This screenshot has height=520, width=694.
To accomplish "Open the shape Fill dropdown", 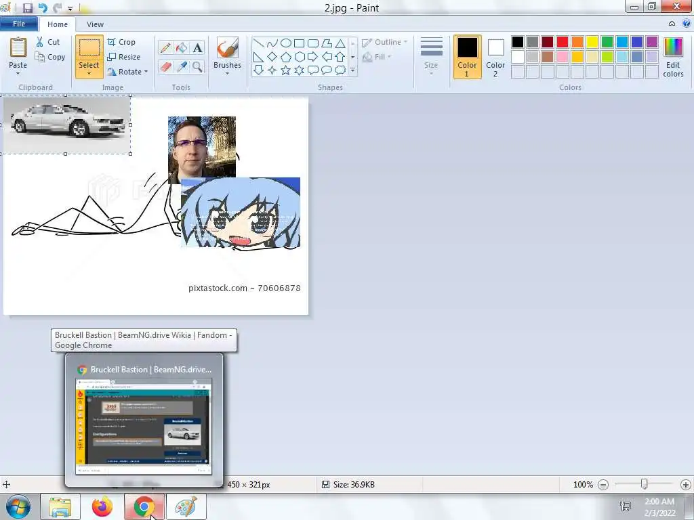I will pos(377,57).
